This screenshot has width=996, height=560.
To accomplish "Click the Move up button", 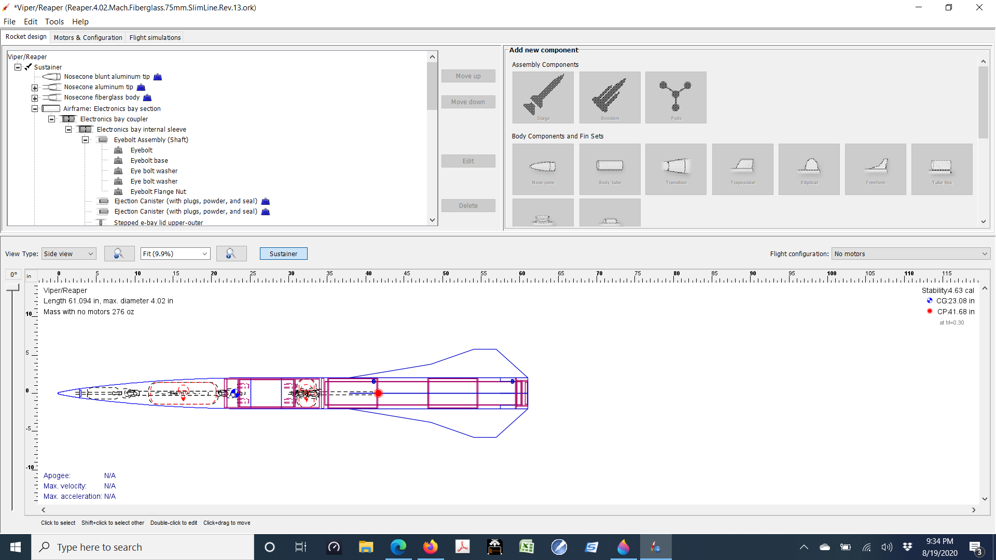I will tap(468, 76).
